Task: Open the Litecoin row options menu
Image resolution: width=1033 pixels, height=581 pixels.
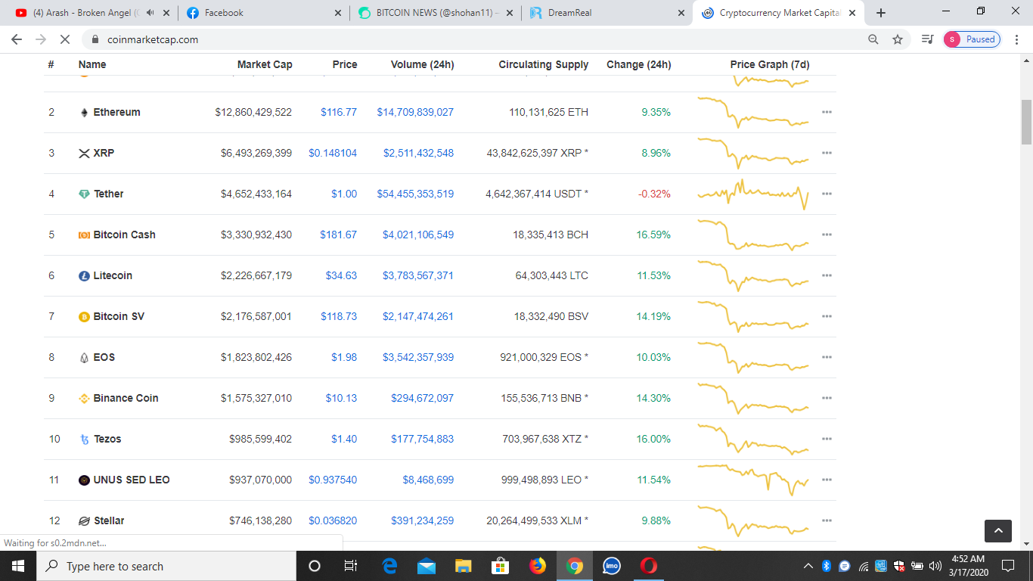Action: (x=827, y=275)
